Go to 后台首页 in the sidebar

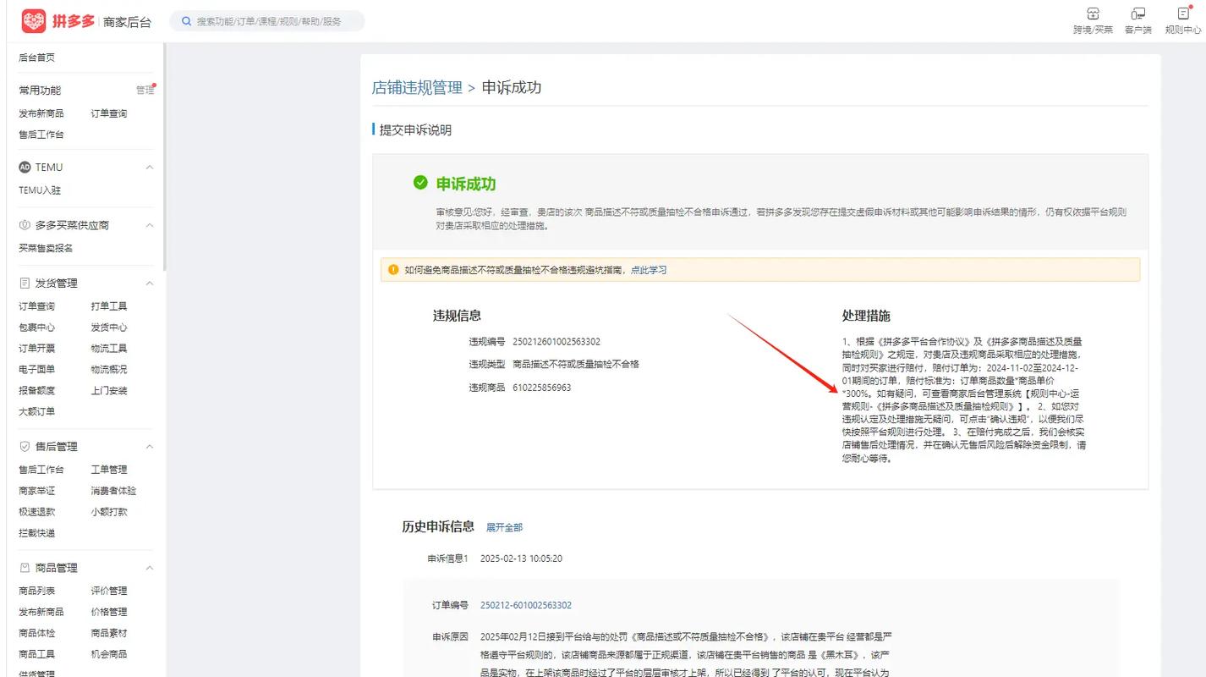[36, 58]
